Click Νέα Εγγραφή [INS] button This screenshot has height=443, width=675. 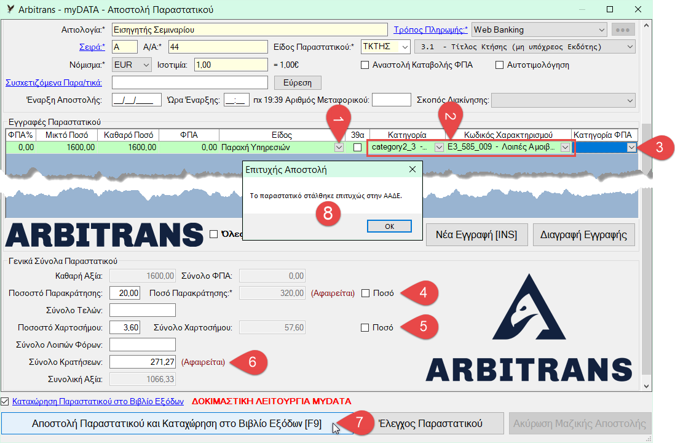click(476, 235)
